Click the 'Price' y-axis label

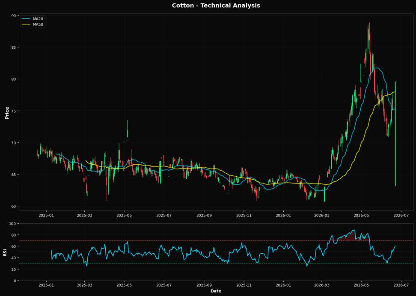pos(7,113)
